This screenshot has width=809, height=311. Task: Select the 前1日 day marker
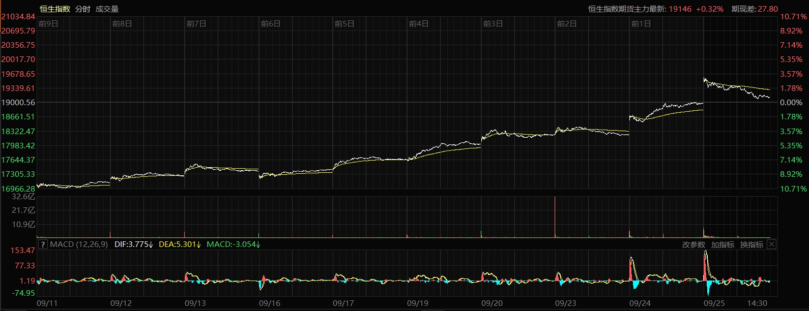coord(641,23)
